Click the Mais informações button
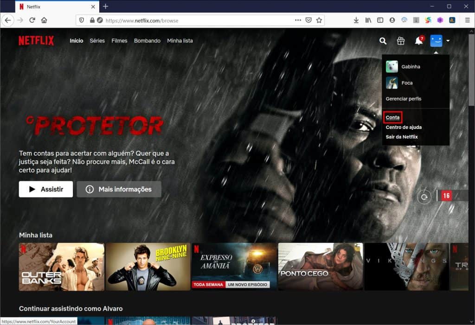Screen dimensions: 475x325 pyautogui.click(x=119, y=189)
